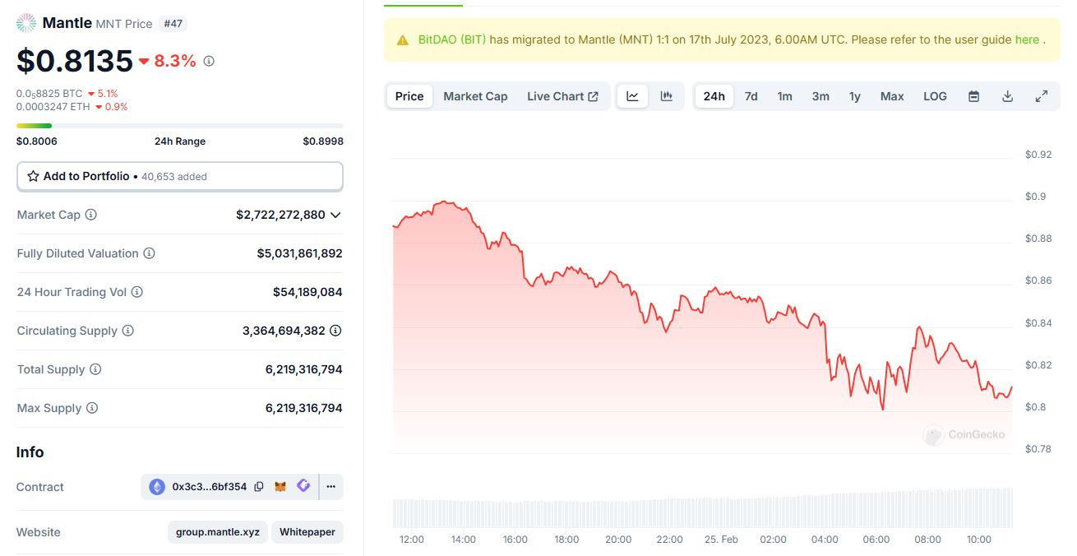
Task: Expand the chart to fullscreen
Action: click(1041, 96)
